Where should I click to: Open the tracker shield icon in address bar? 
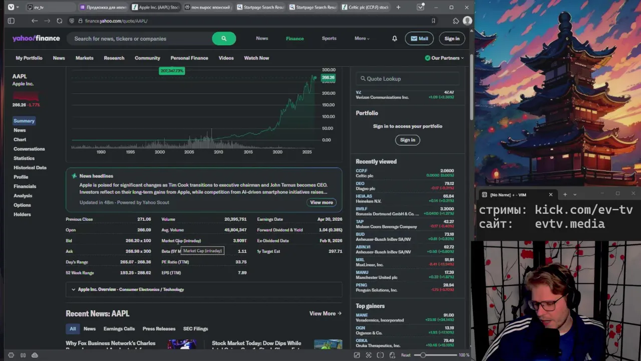[72, 21]
